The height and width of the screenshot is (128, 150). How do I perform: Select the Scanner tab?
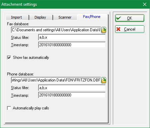click(x=65, y=17)
